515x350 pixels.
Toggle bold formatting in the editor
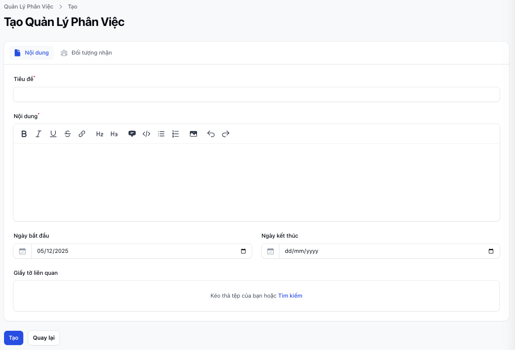click(24, 134)
